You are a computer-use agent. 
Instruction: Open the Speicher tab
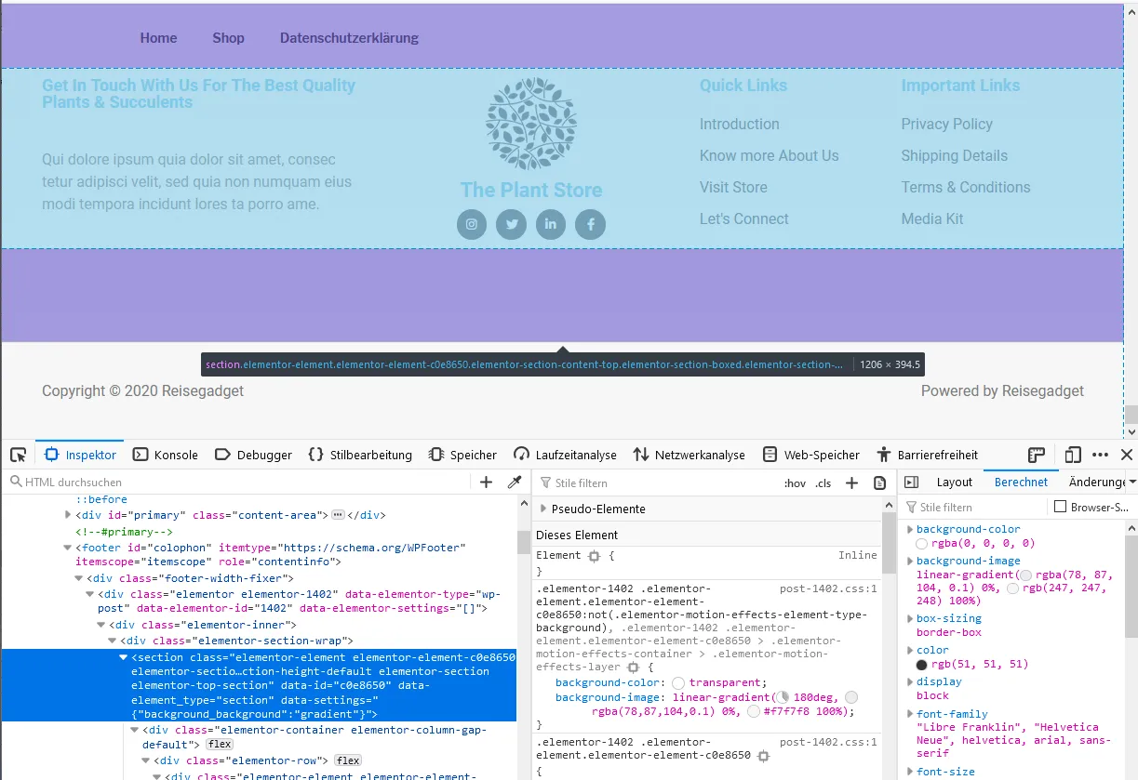[462, 455]
